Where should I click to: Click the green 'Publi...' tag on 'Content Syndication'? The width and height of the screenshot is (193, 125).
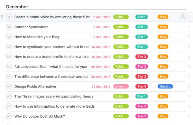(x=121, y=27)
